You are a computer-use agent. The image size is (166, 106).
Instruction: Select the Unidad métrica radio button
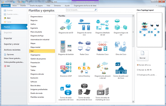point(138,65)
